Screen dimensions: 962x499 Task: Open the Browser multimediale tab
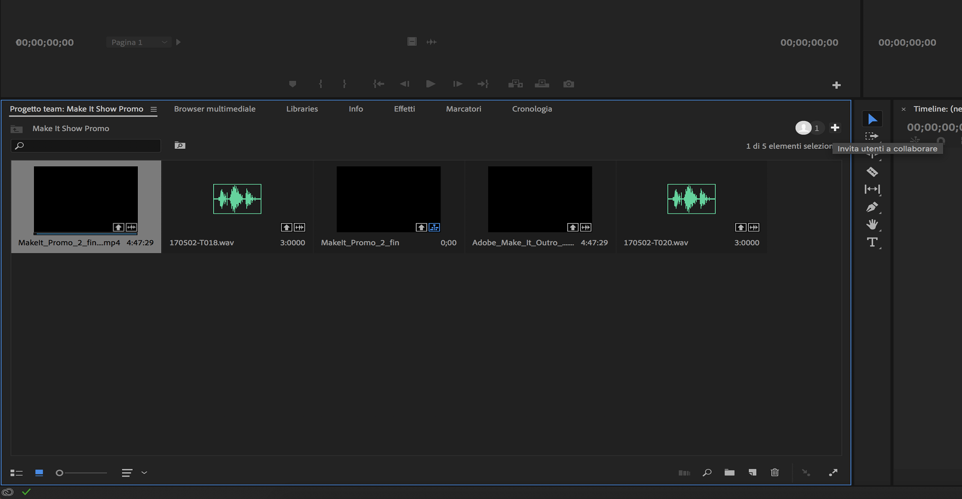point(215,109)
